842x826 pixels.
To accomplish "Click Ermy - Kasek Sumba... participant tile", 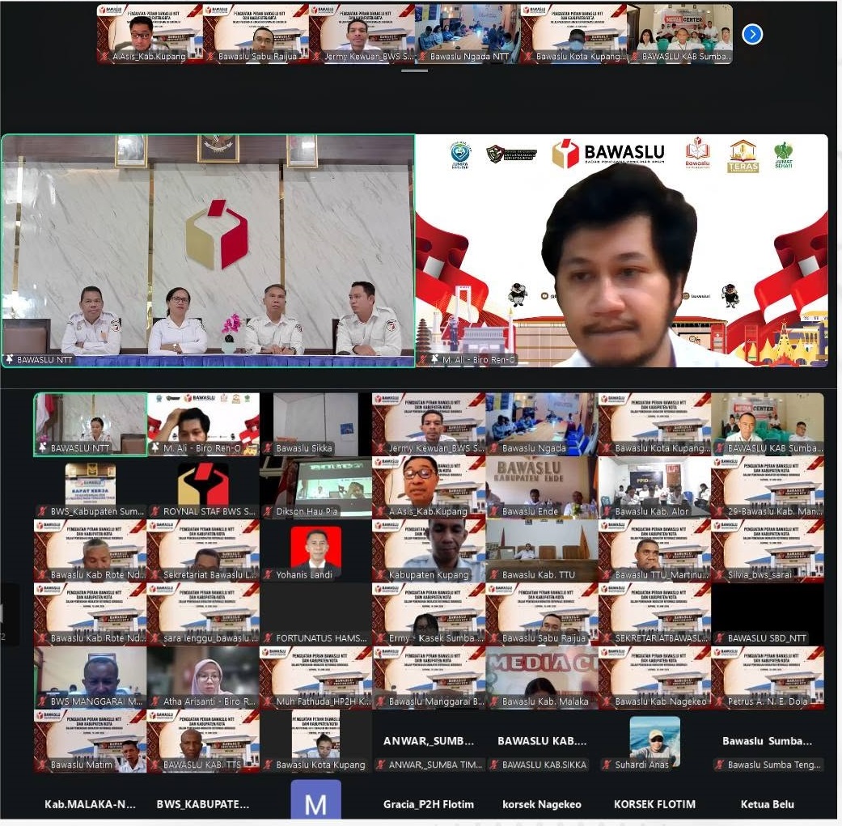I will pos(429,614).
